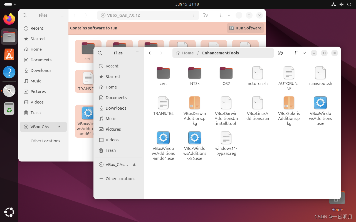Open Trash from the dock
The height and width of the screenshot is (222, 356).
click(9, 109)
